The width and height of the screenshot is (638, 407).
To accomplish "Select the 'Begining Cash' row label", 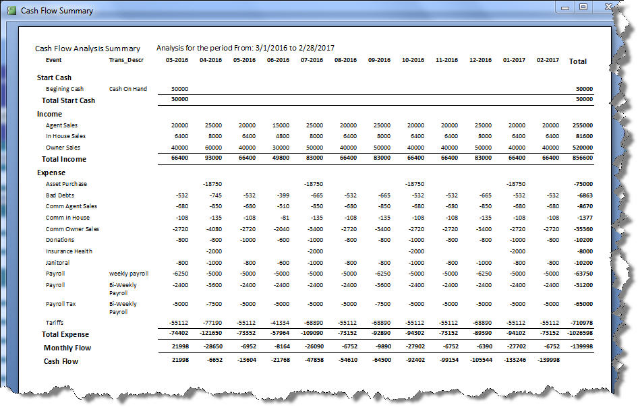I will tap(65, 89).
